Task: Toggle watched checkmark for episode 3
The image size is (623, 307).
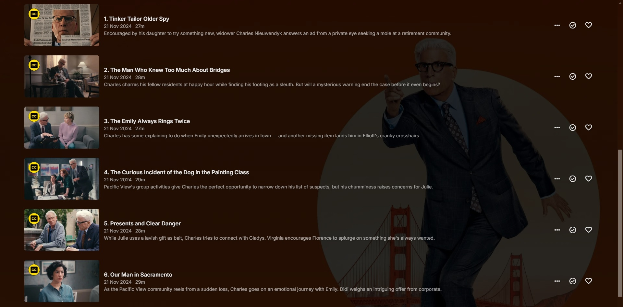Action: tap(573, 128)
